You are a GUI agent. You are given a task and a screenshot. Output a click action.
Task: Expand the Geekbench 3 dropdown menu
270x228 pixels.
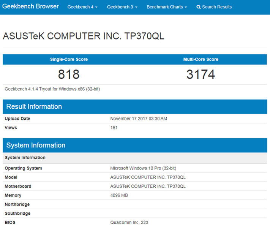click(122, 7)
